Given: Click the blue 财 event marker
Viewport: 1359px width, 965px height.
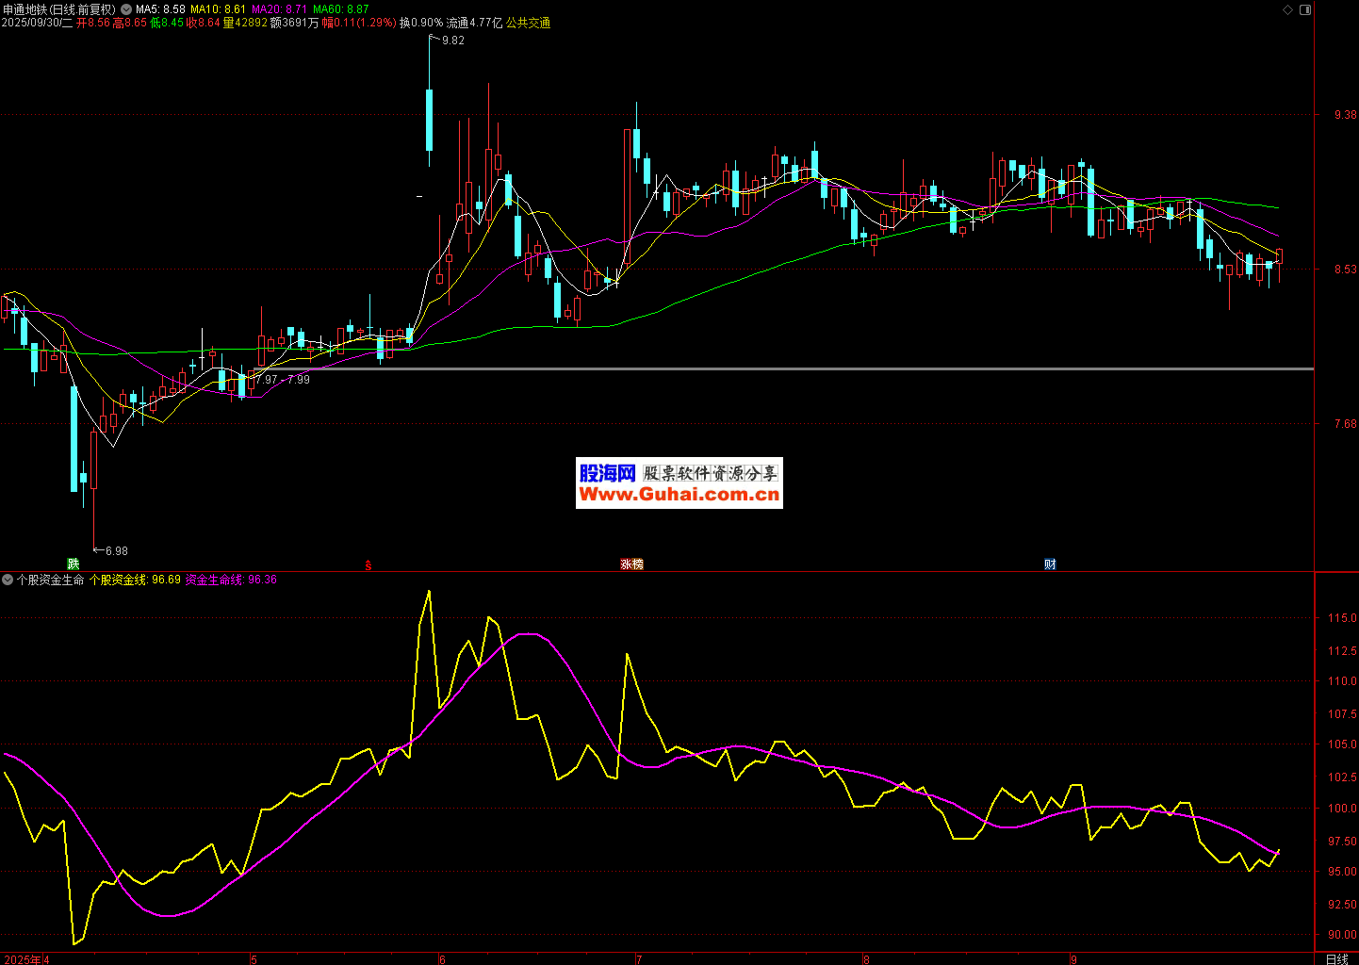Looking at the screenshot, I should [1050, 564].
